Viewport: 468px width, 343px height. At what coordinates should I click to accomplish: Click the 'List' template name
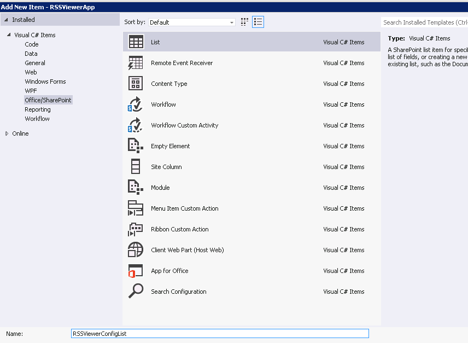[155, 42]
